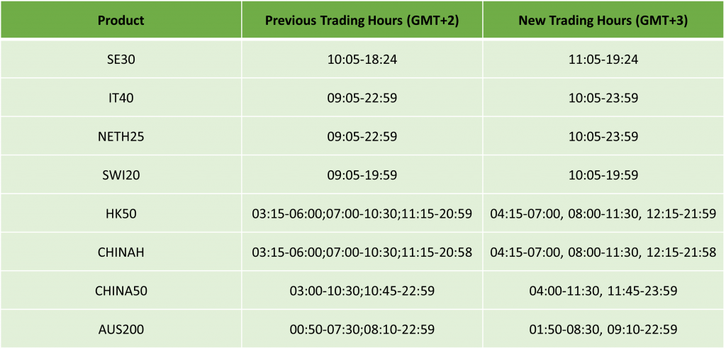726x349 pixels.
Task: Select the Previous Trading Hours column header
Action: coord(362,20)
